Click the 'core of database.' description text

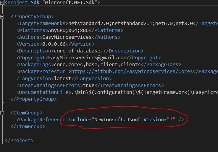[x=78, y=51]
